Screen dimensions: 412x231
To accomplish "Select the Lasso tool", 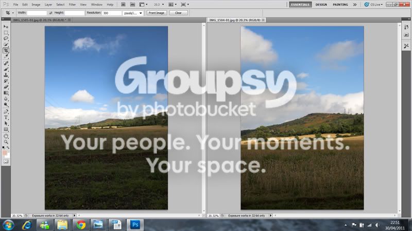I will click(6, 38).
